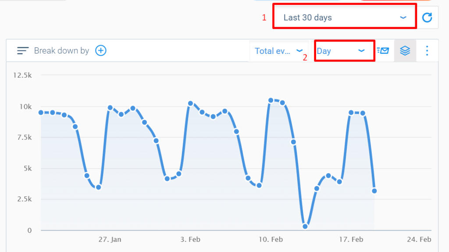Click the Break down by lines icon
The width and height of the screenshot is (449, 252).
[23, 51]
